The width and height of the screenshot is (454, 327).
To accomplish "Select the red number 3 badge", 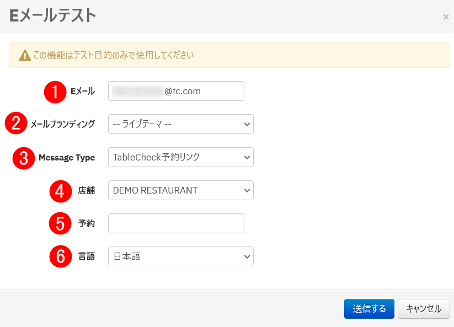I will 24,158.
